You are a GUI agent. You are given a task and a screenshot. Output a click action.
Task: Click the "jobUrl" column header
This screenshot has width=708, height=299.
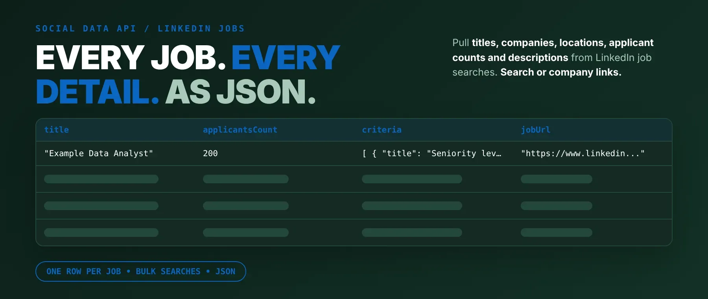click(x=535, y=130)
